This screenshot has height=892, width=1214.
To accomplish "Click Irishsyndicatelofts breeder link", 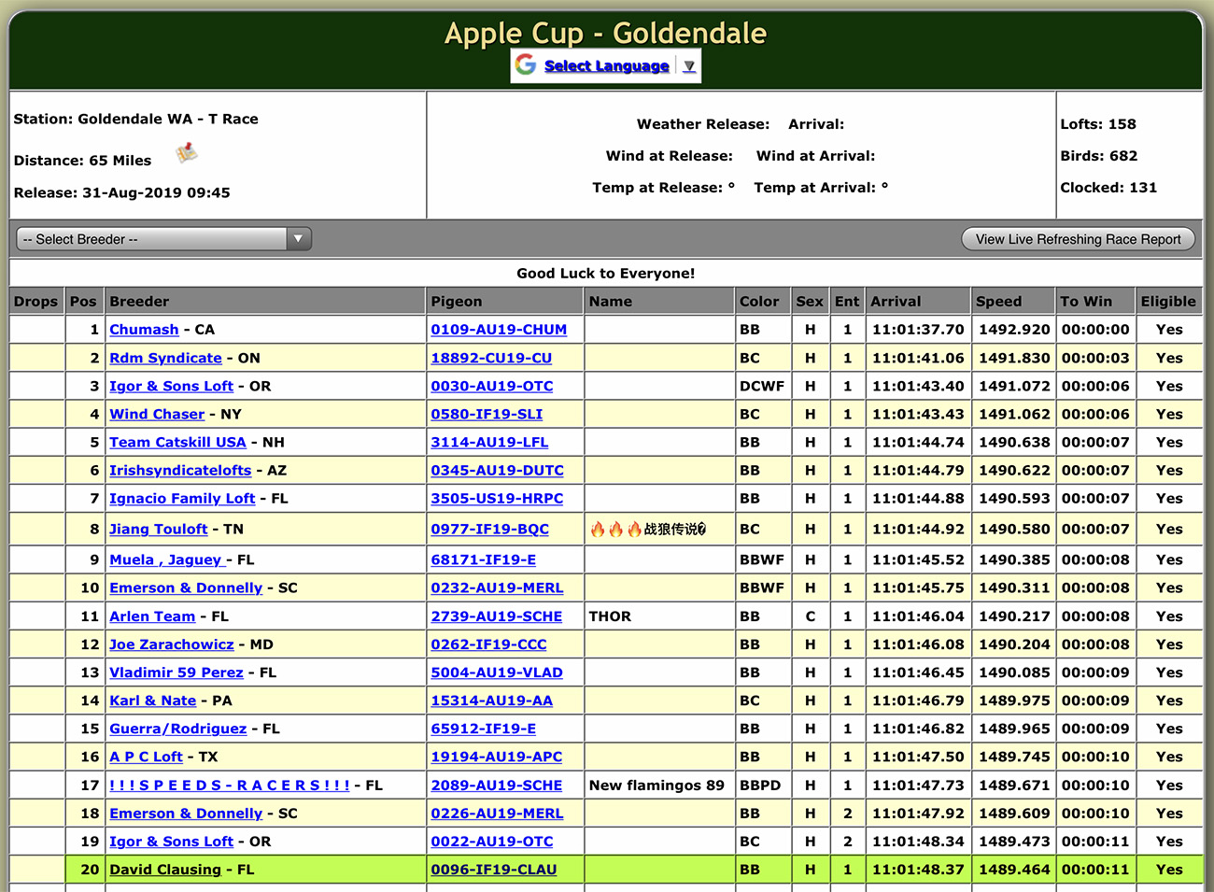I will coord(180,471).
